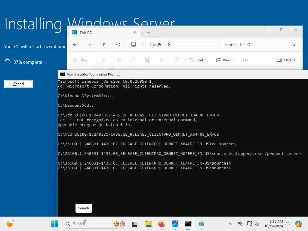Click the Paste clipboard icon
308x231 pixels.
133,60
